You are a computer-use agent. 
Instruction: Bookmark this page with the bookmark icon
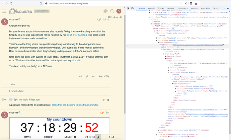(x=41, y=3)
